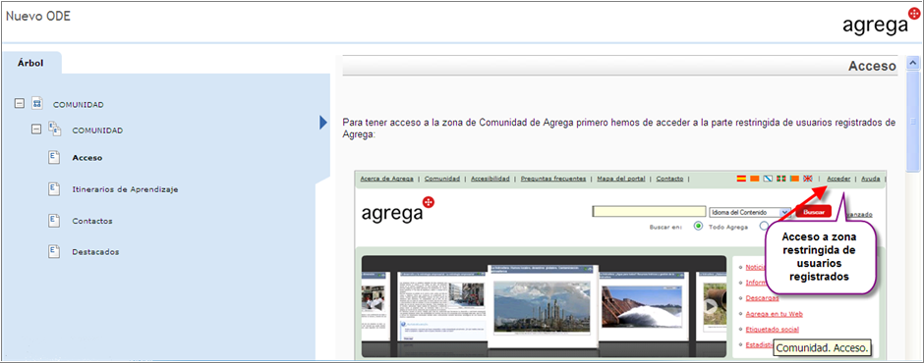
Task: Click the scrollbar up arrow
Action: tap(913, 63)
